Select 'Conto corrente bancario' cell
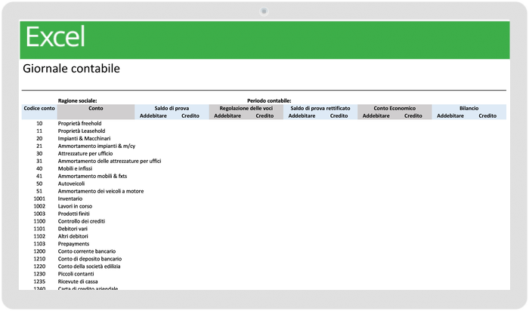The width and height of the screenshot is (529, 311). [87, 251]
